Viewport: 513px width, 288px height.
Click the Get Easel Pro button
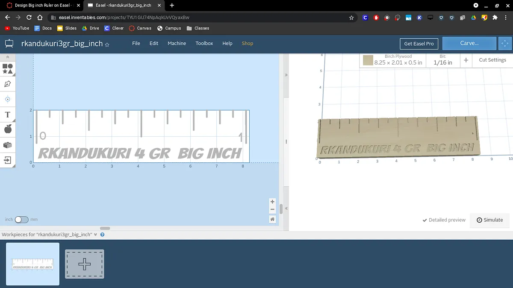click(x=419, y=44)
